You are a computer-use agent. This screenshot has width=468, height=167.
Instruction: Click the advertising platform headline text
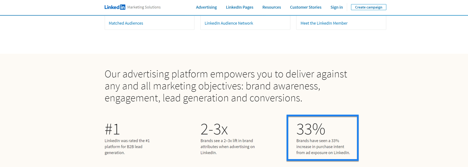click(226, 86)
